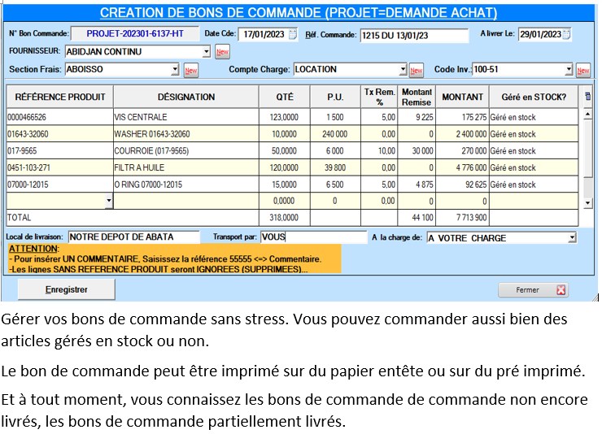602x434 pixels.
Task: Click the red X icon on Fermer
Action: [x=561, y=290]
